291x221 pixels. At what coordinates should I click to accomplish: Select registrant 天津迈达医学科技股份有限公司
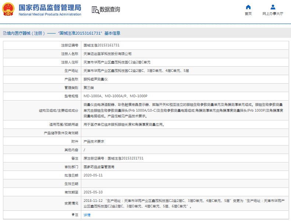click(x=107, y=54)
